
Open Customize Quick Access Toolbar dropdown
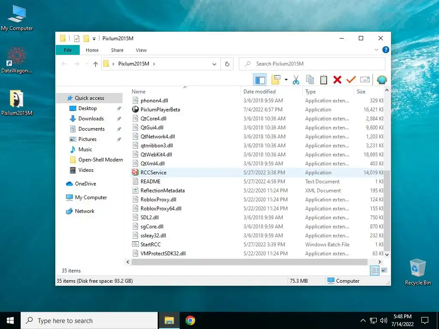(94, 39)
